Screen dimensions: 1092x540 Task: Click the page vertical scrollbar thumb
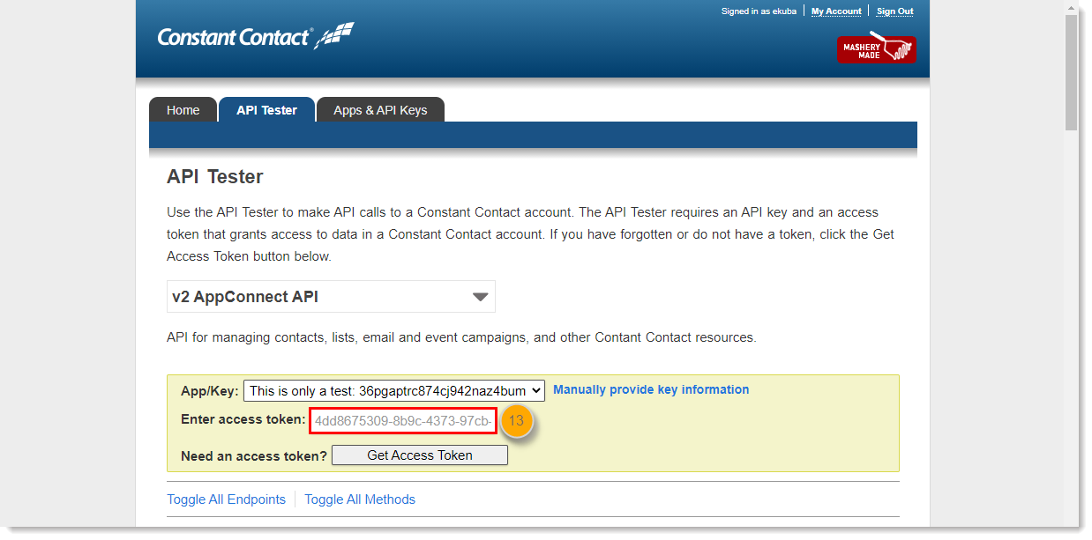click(x=1071, y=72)
